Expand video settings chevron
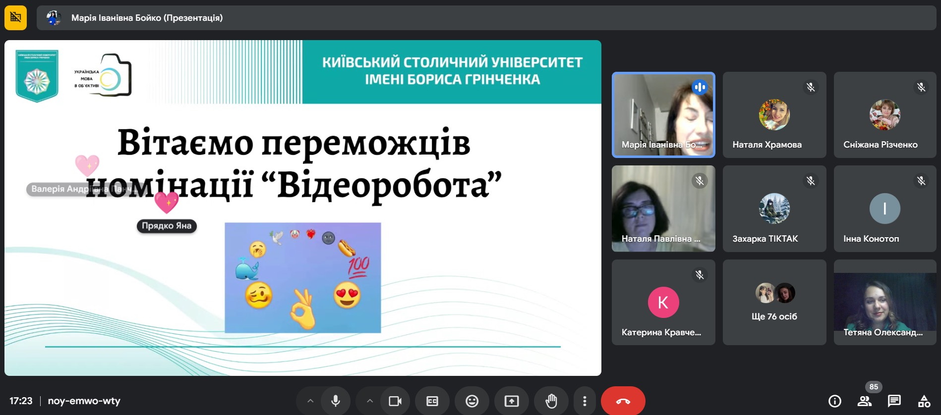The height and width of the screenshot is (415, 941). pyautogui.click(x=370, y=401)
